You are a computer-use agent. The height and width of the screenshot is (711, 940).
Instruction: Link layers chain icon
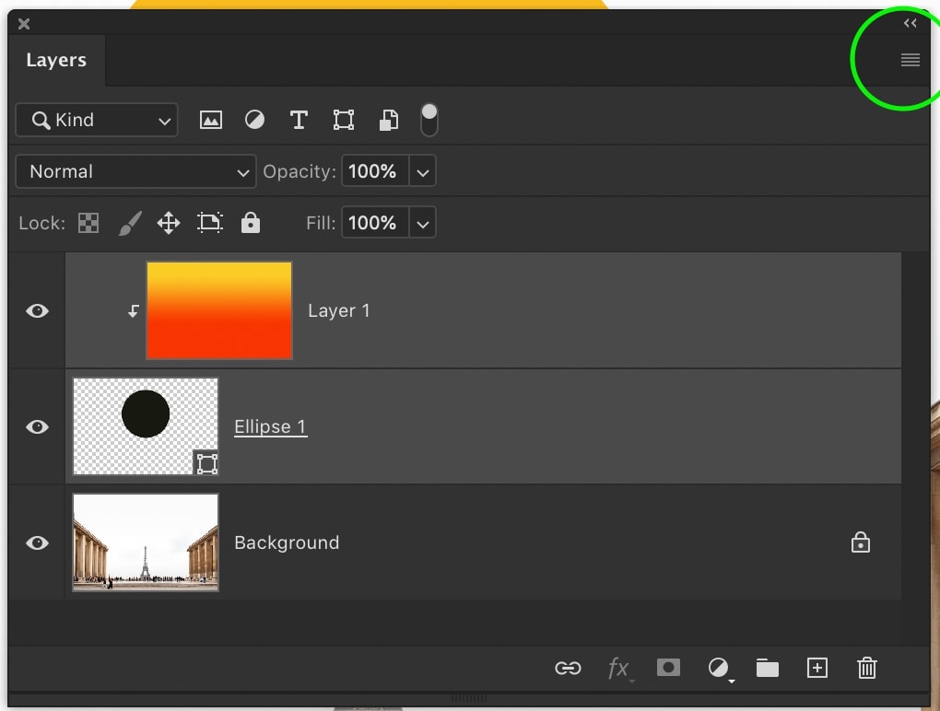(x=568, y=668)
